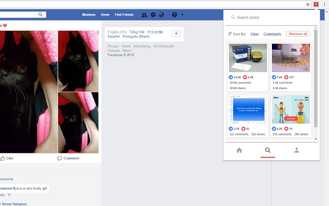The width and height of the screenshot is (329, 206).
Task: Click the Remove all button
Action: click(x=298, y=34)
